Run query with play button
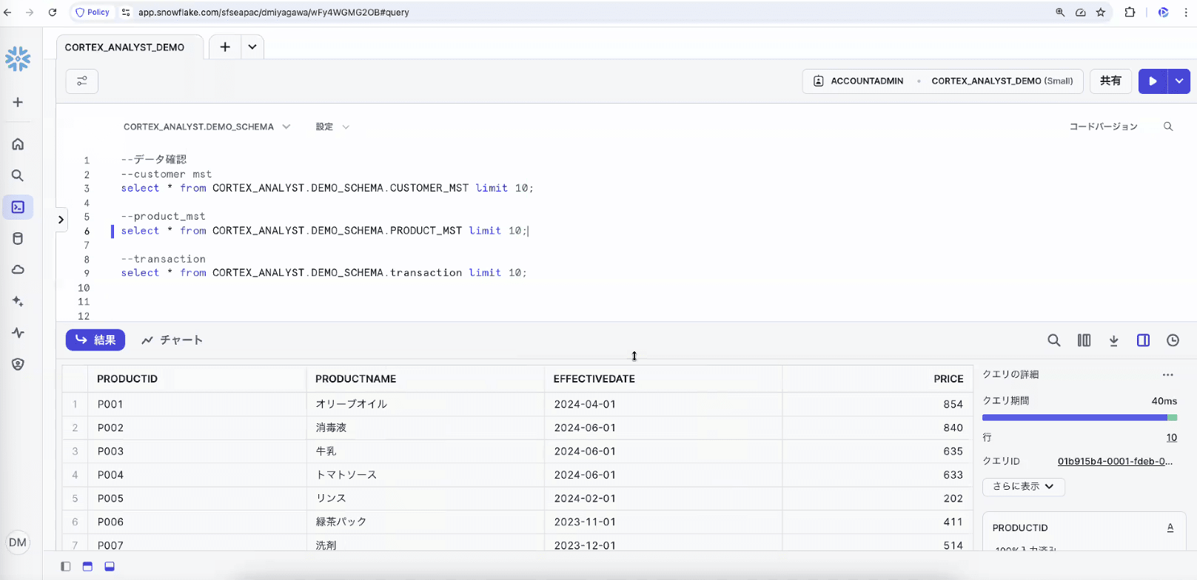This screenshot has width=1197, height=580. click(x=1153, y=81)
